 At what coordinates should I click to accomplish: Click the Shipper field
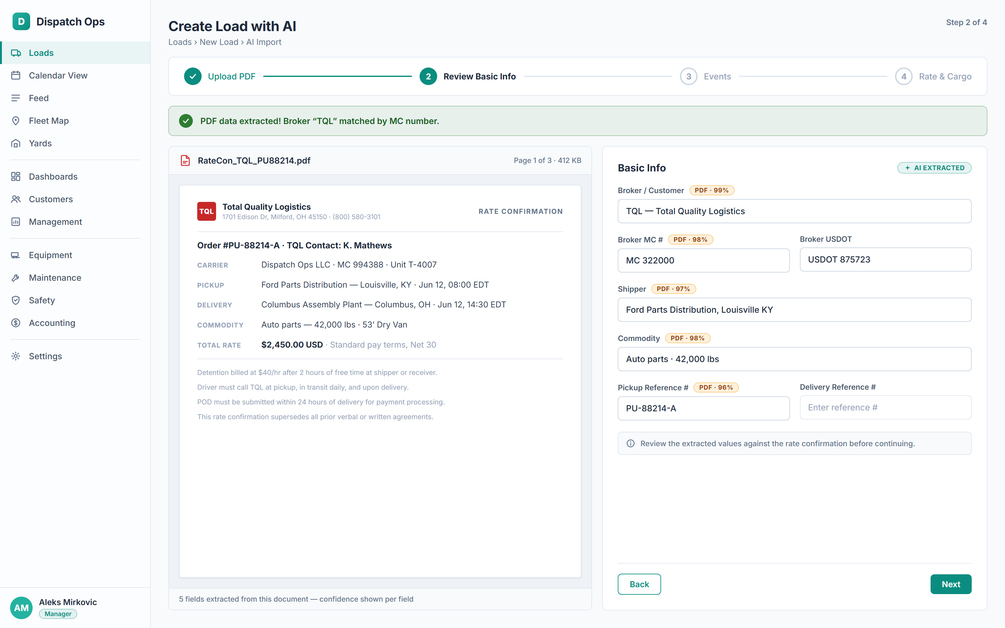click(x=794, y=310)
